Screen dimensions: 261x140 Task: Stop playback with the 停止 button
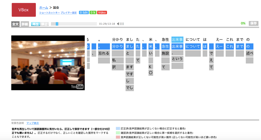(44, 24)
